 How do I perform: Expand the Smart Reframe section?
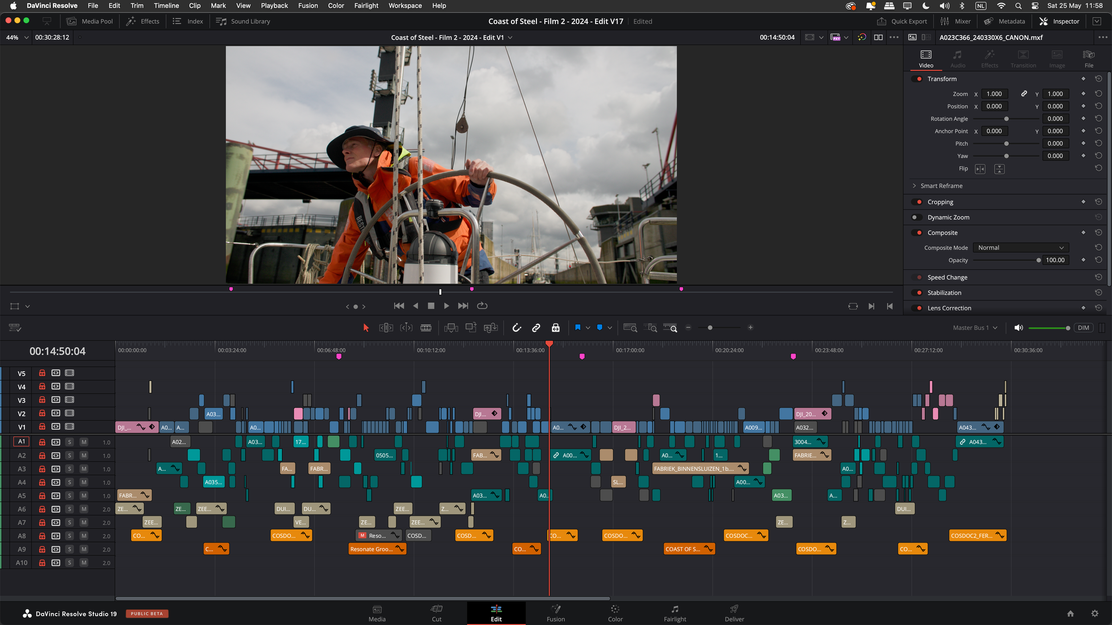click(915, 186)
